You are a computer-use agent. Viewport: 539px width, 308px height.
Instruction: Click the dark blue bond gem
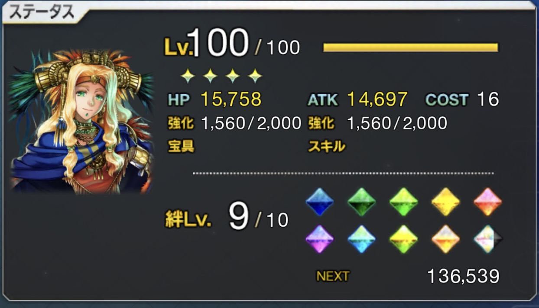(x=320, y=202)
